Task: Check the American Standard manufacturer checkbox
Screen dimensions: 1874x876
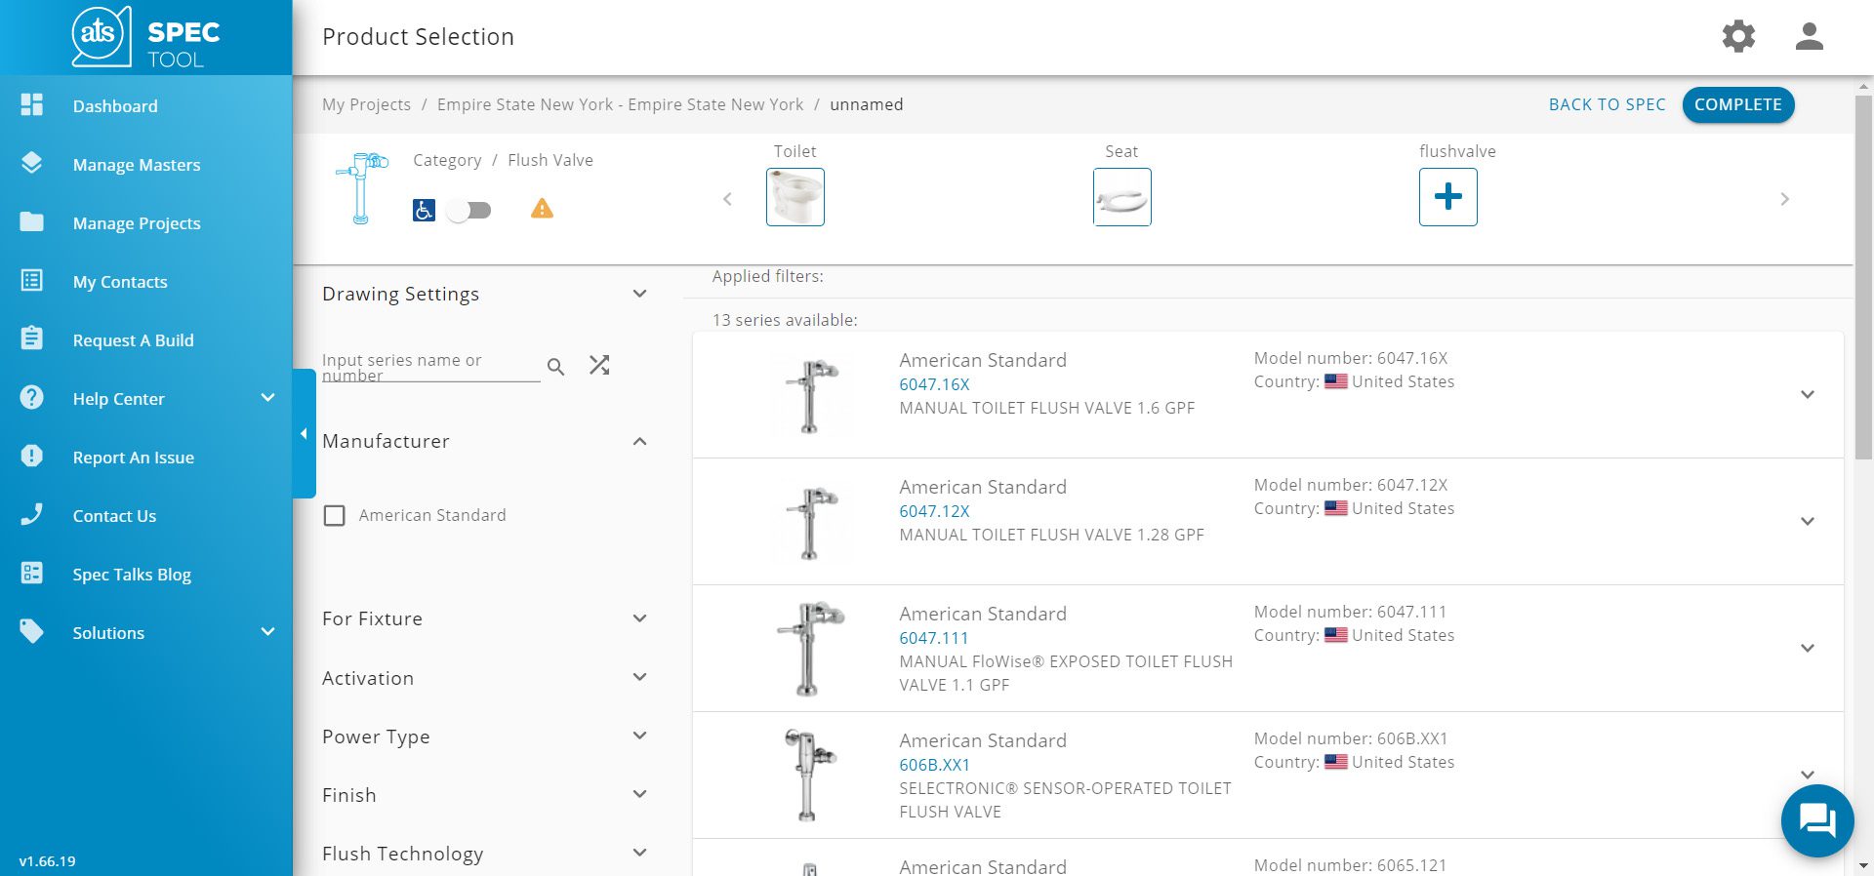Action: coord(335,515)
